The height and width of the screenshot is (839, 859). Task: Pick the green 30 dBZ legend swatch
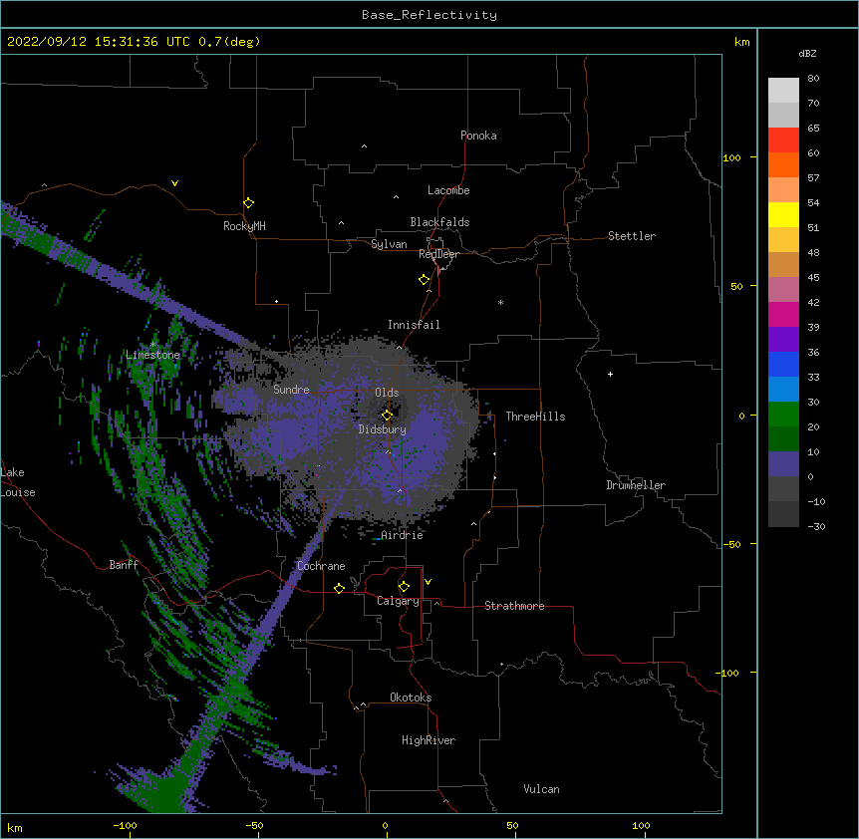[783, 415]
